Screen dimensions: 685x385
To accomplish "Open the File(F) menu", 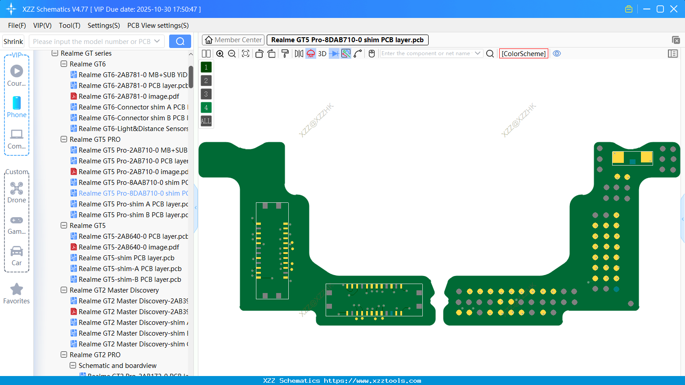I will pos(17,26).
